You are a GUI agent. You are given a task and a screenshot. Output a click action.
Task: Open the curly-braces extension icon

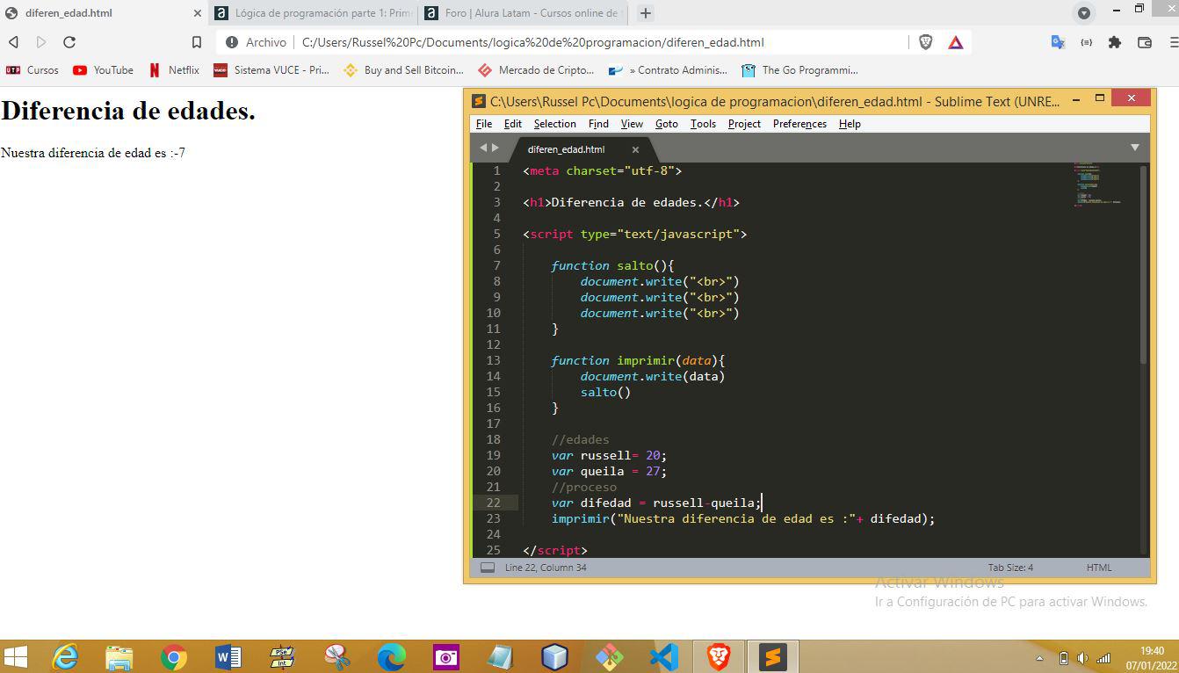pyautogui.click(x=1087, y=42)
